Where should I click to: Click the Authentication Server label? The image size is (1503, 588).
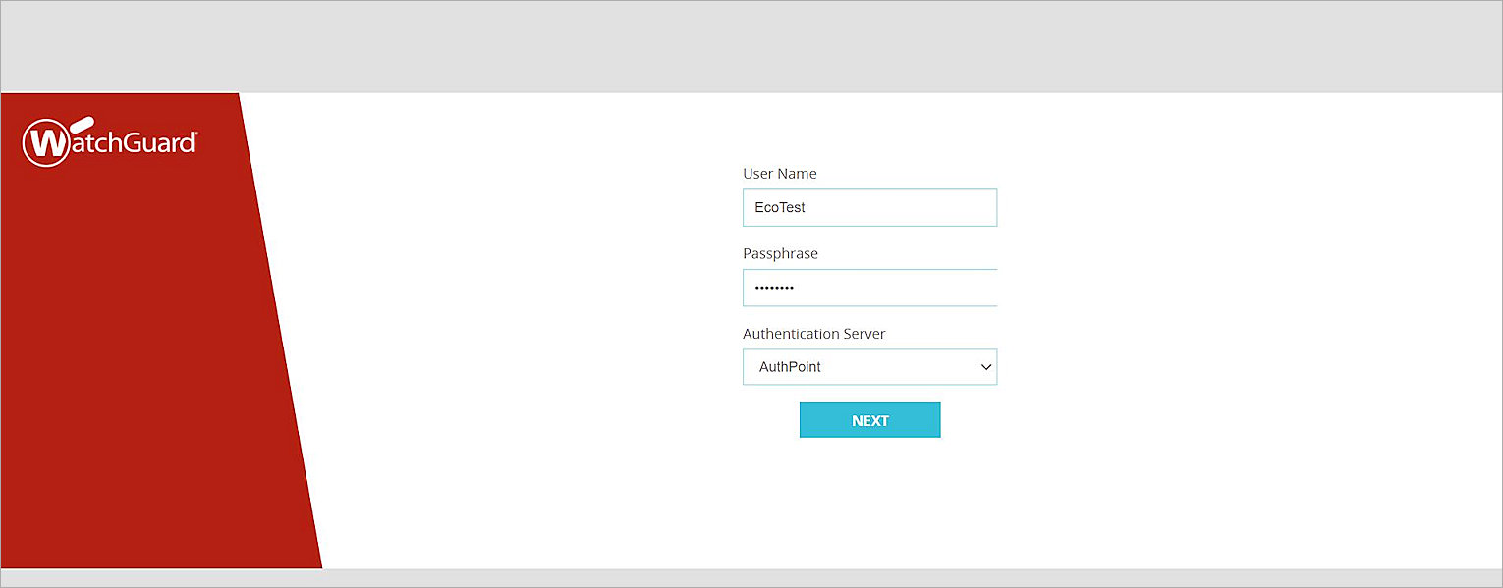(x=813, y=334)
